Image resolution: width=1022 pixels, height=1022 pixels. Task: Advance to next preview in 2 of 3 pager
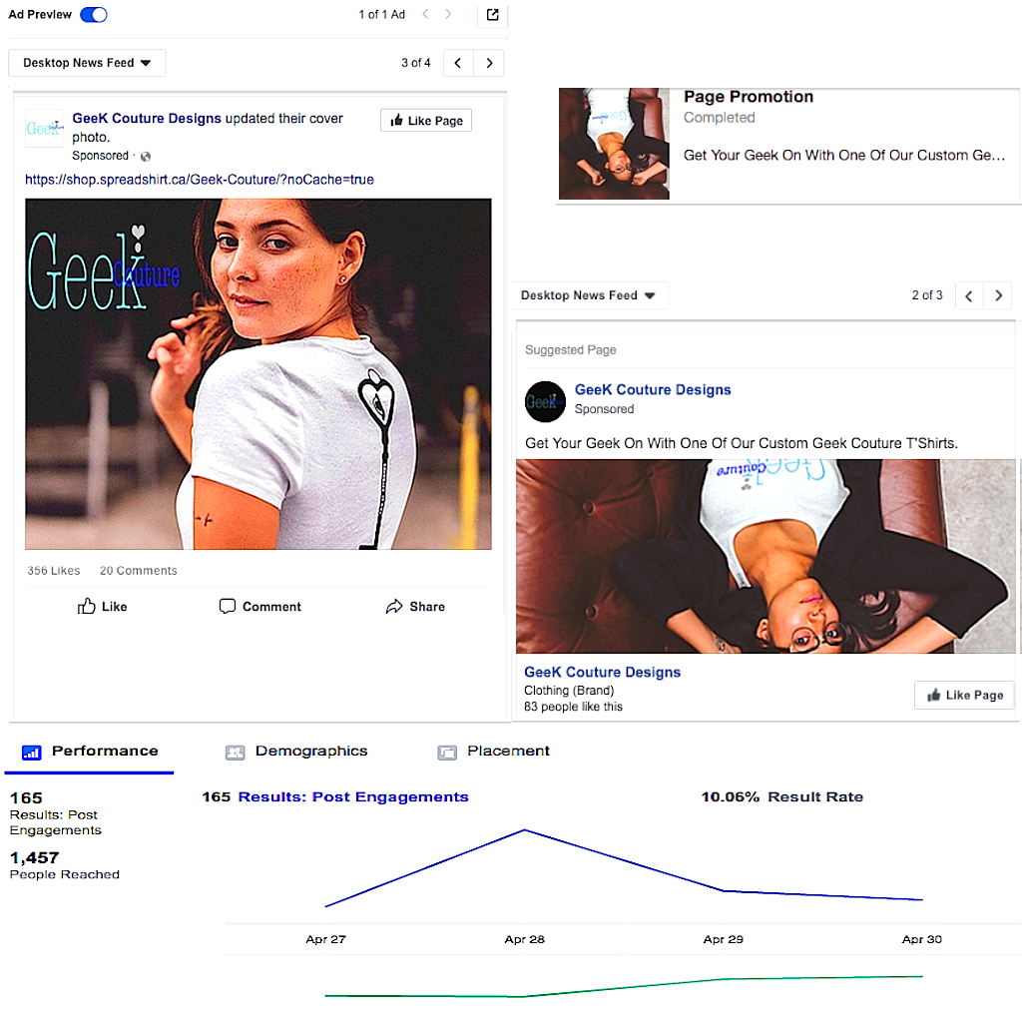tap(998, 295)
